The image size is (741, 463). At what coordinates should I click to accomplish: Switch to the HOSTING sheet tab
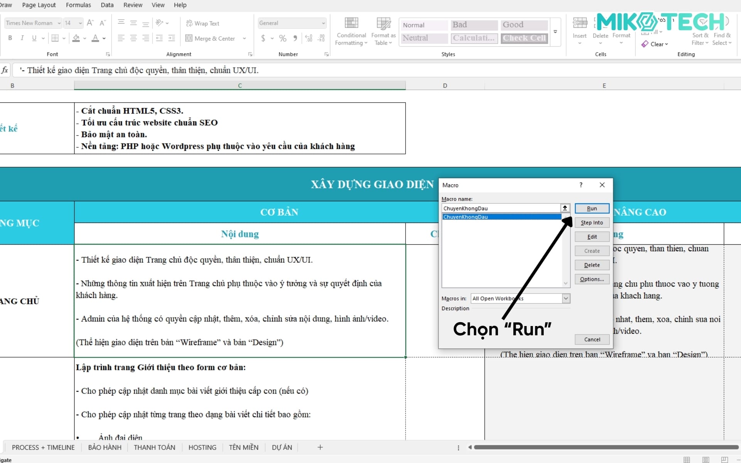click(x=202, y=447)
